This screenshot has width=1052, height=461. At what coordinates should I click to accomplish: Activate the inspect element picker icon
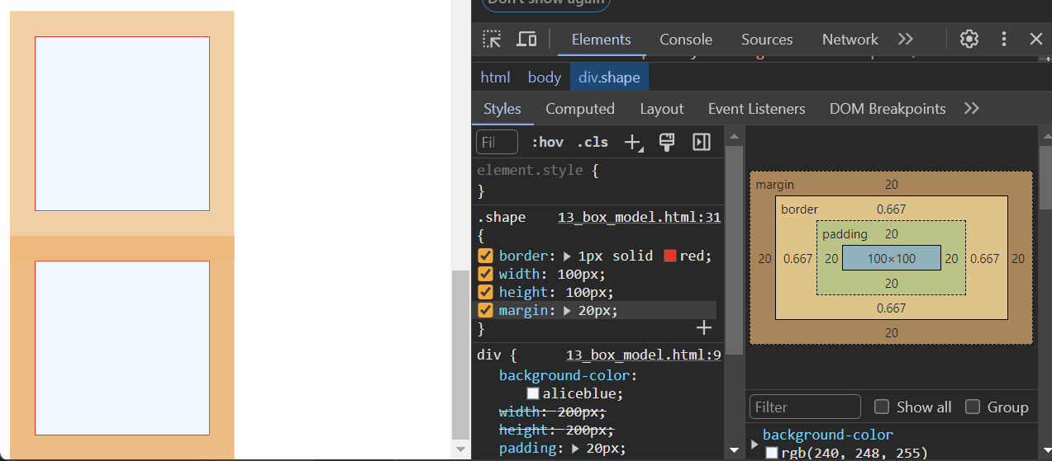click(493, 39)
